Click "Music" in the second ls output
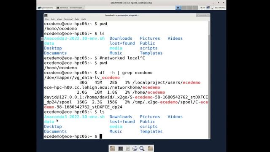The image size is (270, 152). (116, 131)
